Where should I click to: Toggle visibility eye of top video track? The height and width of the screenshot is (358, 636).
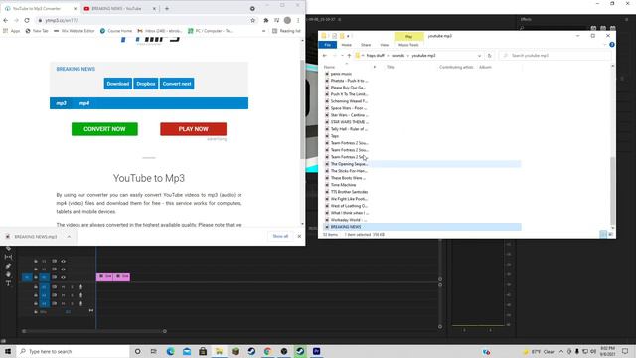coord(63,261)
